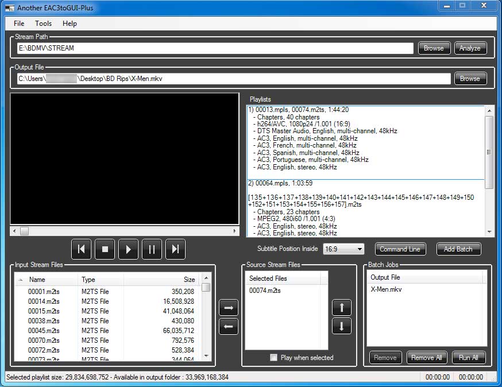Screen dimensions: 502x387
Task: Run All batch jobs
Action: pyautogui.click(x=469, y=358)
